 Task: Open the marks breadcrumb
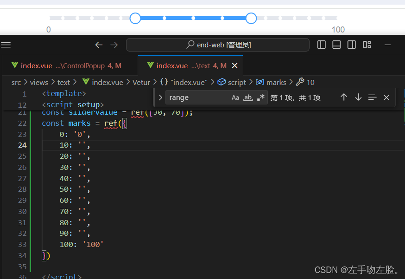click(271, 82)
